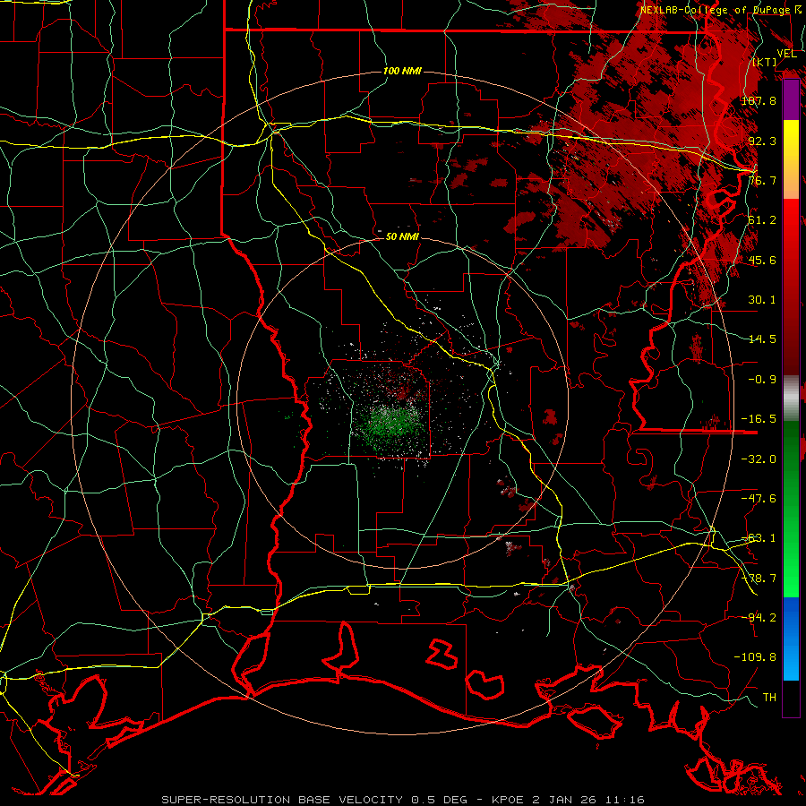Click the NEXLAB-College of DuPage label

click(716, 10)
